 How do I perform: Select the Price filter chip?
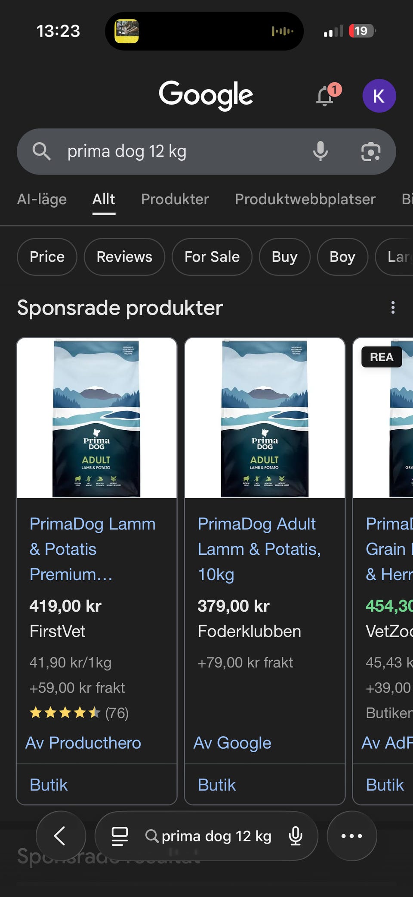pos(47,257)
